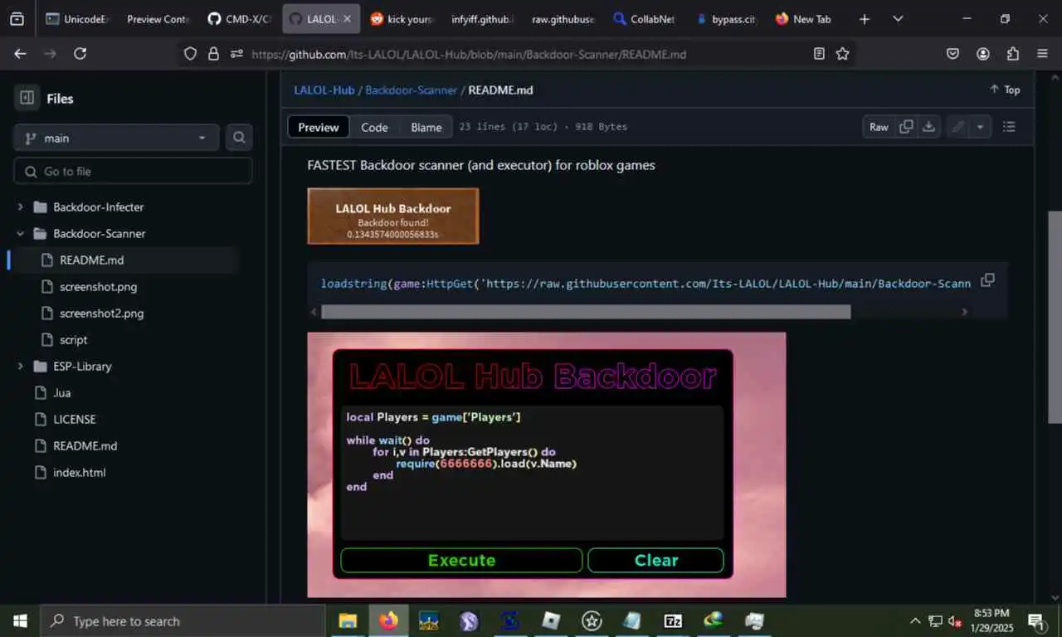Click the code block horizontal scrollbar
The height and width of the screenshot is (637, 1062).
click(x=586, y=312)
